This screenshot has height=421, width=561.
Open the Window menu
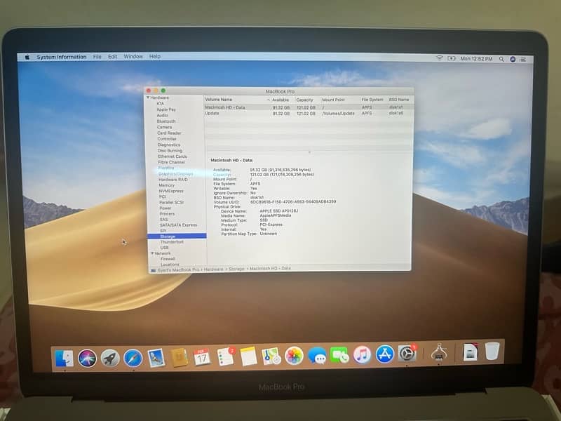point(133,57)
